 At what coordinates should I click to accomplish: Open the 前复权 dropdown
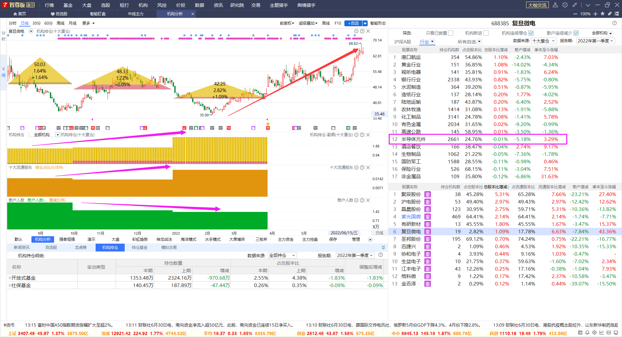coord(287,23)
